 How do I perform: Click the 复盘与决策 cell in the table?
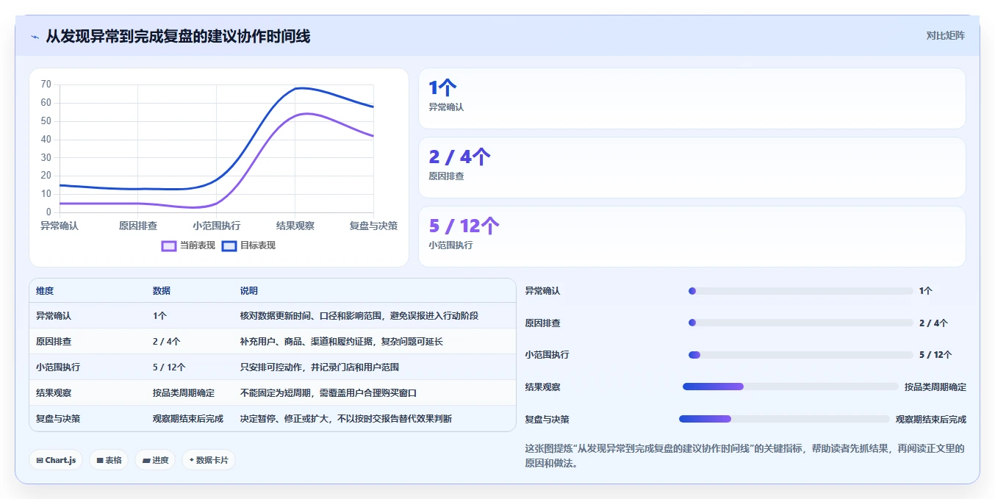click(x=58, y=419)
